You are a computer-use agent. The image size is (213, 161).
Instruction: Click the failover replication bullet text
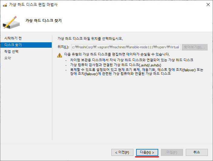pos(136,72)
